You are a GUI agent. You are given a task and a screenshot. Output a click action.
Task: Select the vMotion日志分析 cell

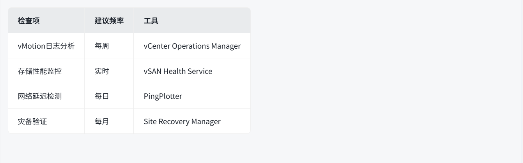pos(46,46)
